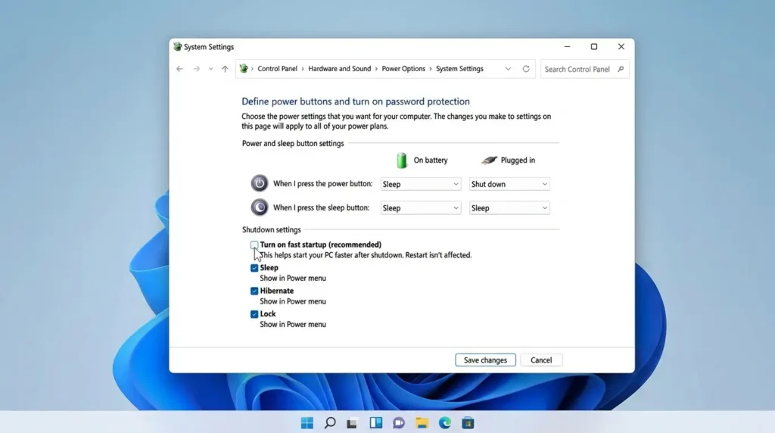
Task: Click the green battery icon
Action: click(402, 160)
